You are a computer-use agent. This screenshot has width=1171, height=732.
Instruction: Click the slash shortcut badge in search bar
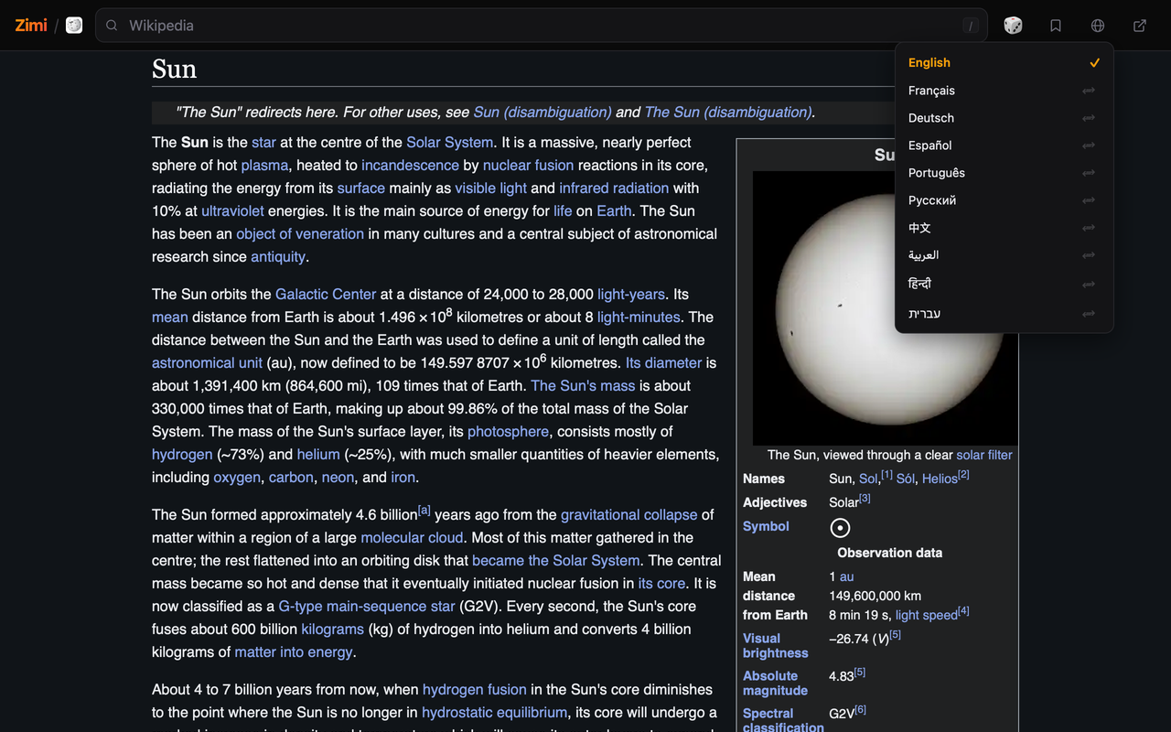[x=971, y=26]
